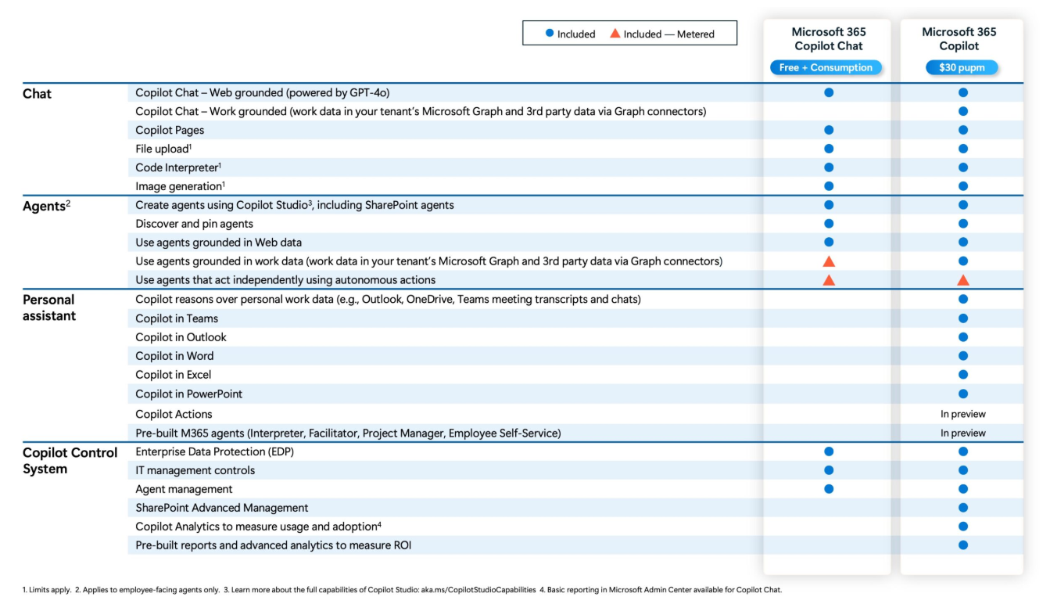Image resolution: width=1050 pixels, height=597 pixels.
Task: Click 'Image generation' feature label
Action: pyautogui.click(x=180, y=186)
